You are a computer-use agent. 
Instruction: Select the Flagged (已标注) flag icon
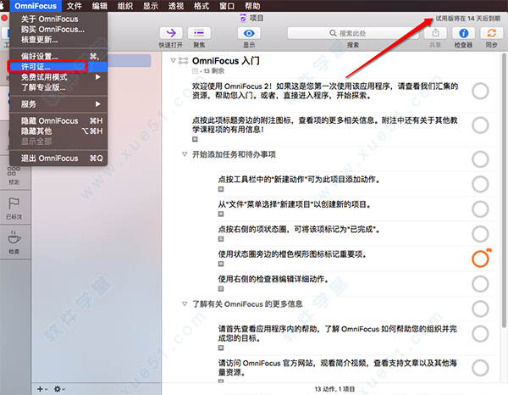coord(14,203)
